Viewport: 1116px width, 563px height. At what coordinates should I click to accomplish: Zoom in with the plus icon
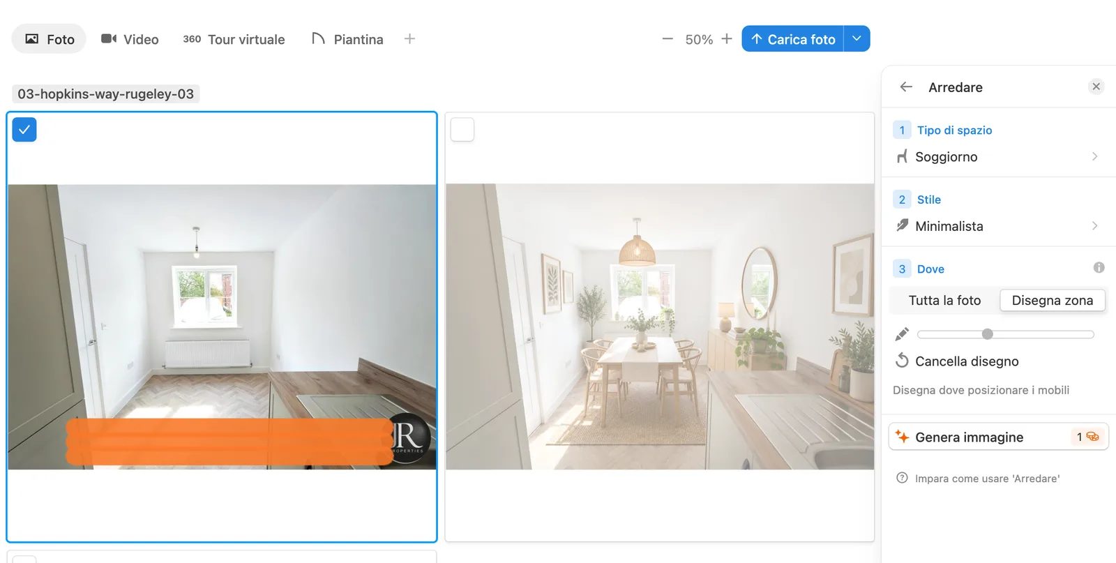(x=727, y=39)
